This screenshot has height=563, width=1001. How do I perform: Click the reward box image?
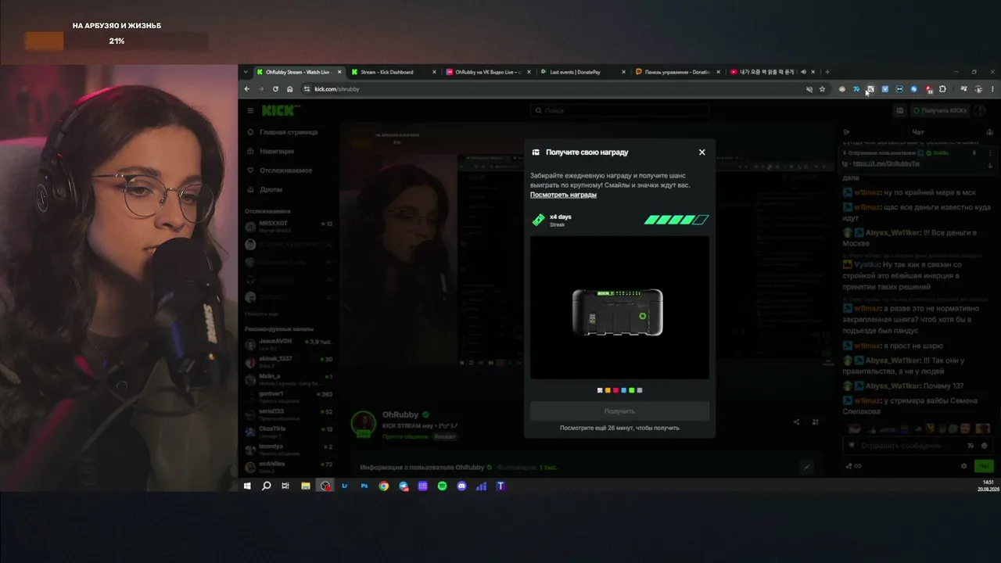coord(618,313)
